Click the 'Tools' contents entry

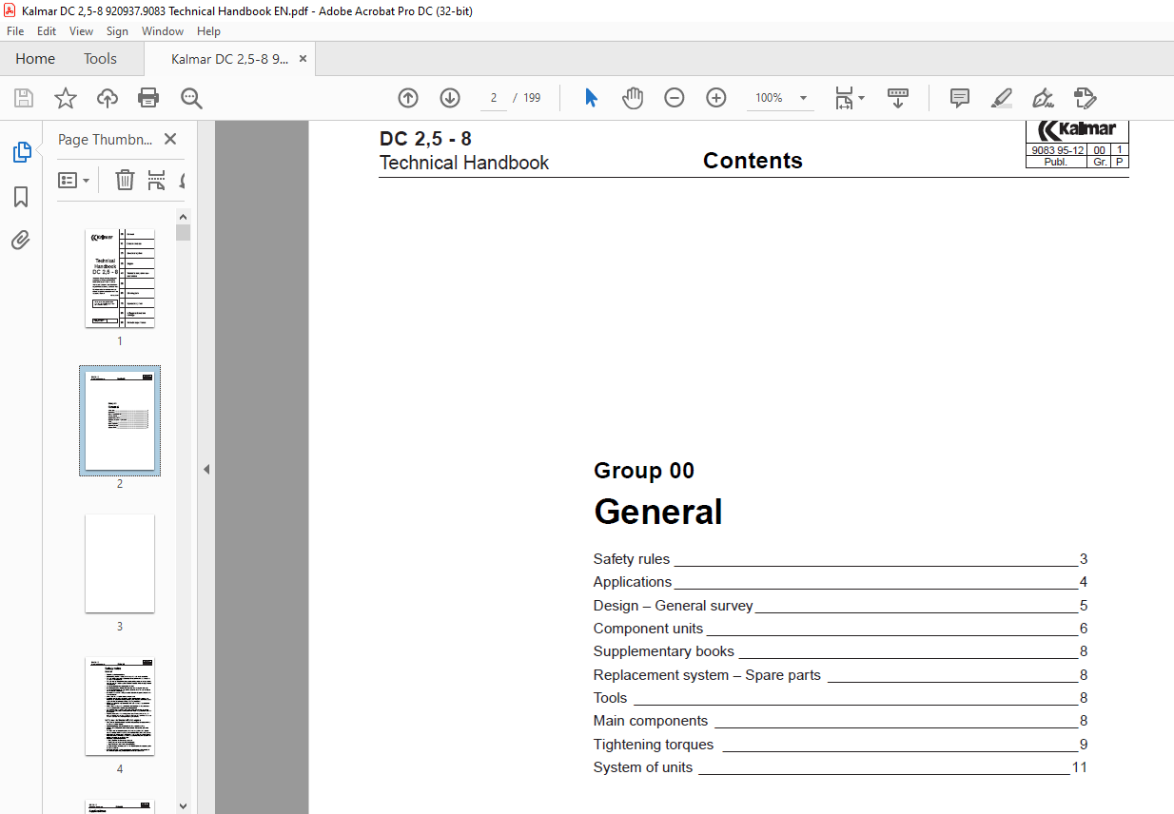click(x=610, y=698)
